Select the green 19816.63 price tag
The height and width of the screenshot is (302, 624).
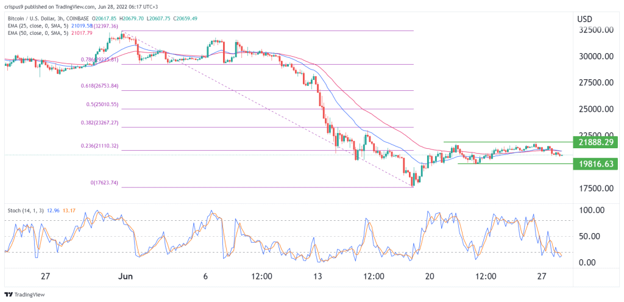[x=595, y=164]
